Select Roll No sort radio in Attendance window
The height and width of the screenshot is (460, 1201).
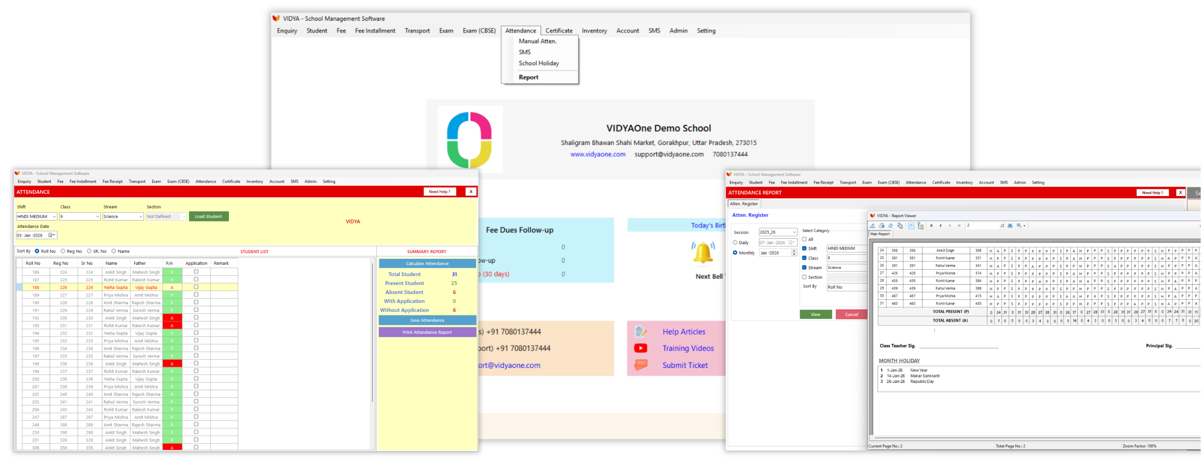tap(37, 252)
